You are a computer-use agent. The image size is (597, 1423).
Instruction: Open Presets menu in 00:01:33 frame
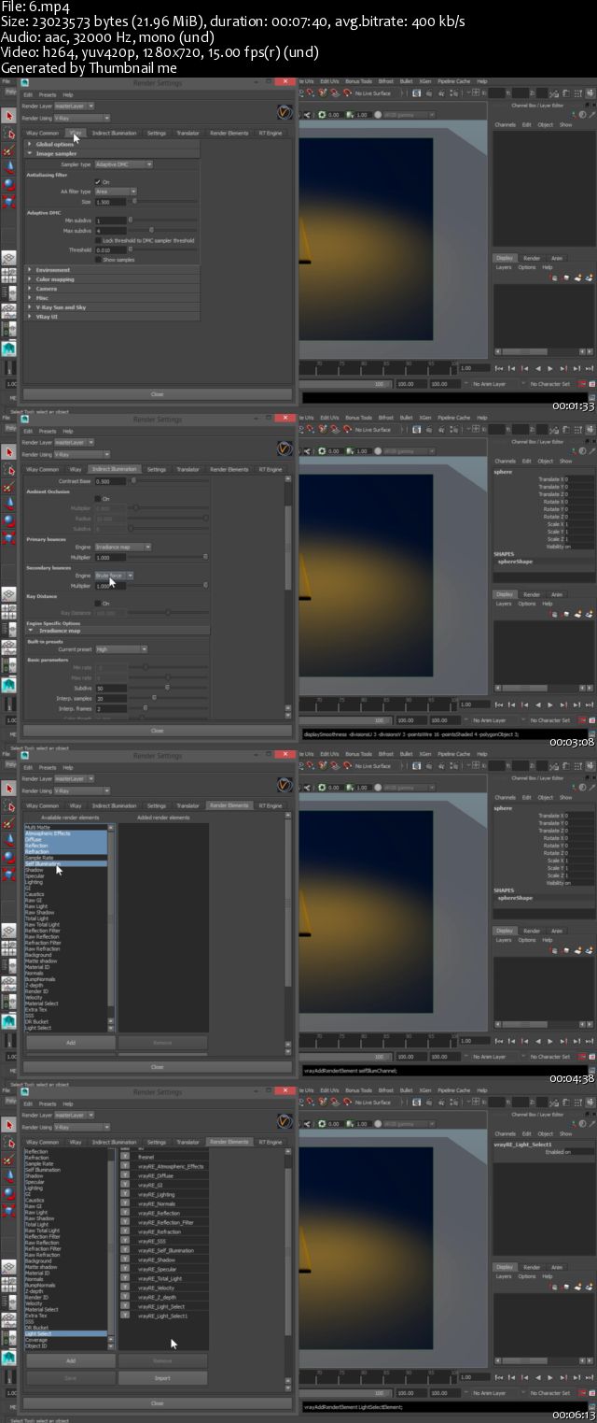pyautogui.click(x=47, y=94)
